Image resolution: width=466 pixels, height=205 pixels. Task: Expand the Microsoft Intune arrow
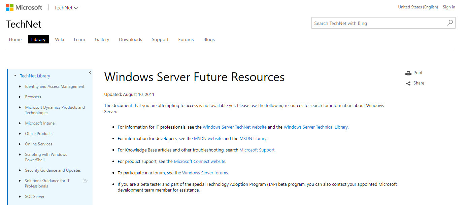pyautogui.click(x=20, y=123)
